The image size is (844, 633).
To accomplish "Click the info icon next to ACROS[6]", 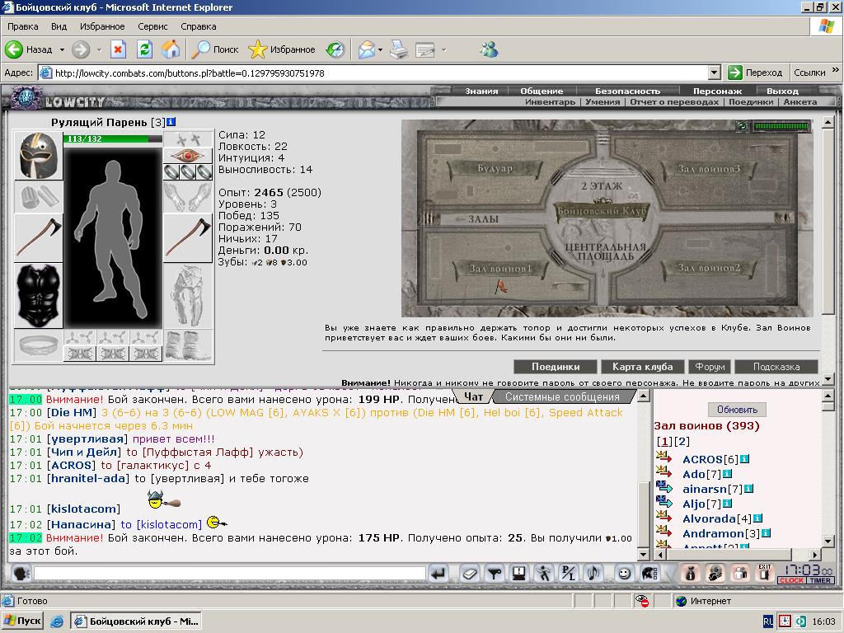I will click(x=744, y=459).
